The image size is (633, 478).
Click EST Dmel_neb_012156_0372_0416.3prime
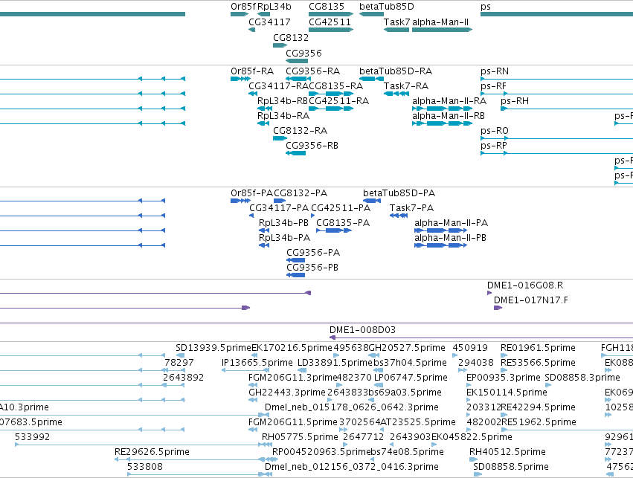[x=352, y=467]
